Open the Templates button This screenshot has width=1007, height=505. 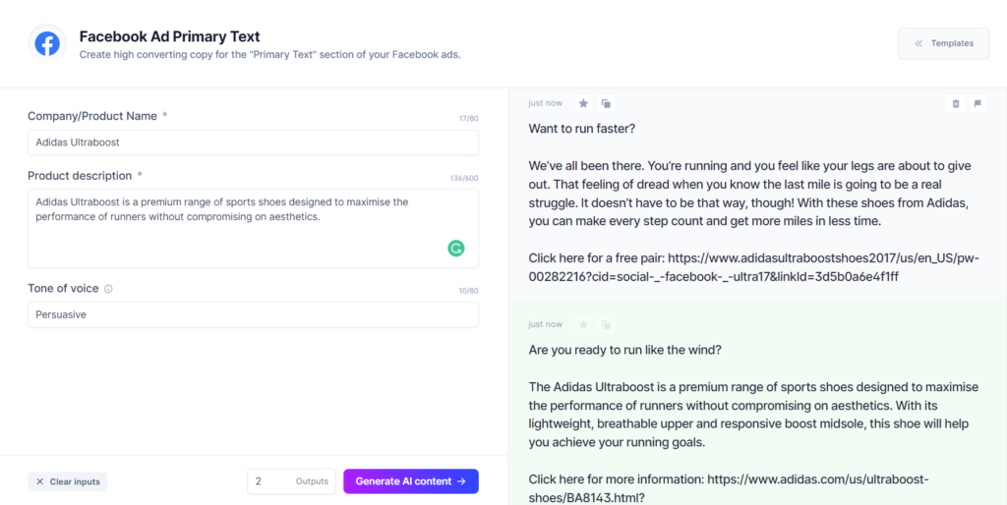coord(943,43)
